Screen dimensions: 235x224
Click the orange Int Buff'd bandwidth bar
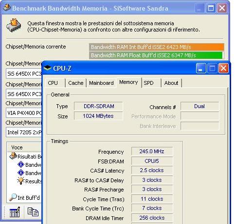tap(157, 47)
